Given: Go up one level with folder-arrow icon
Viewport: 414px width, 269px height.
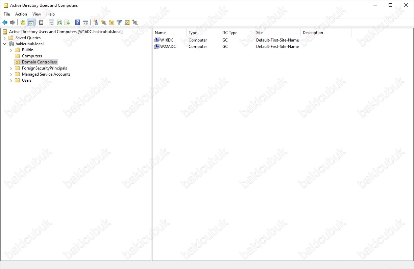Looking at the screenshot, I should click(23, 23).
